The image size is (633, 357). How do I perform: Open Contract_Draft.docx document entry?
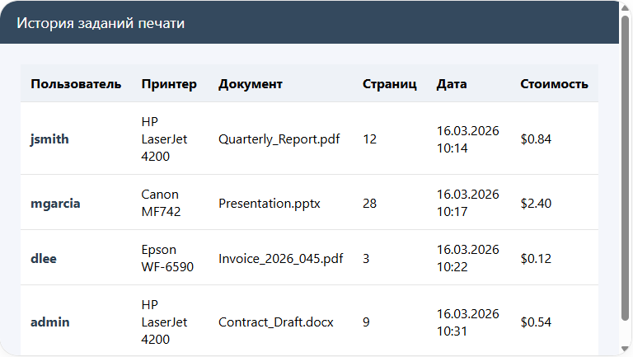click(x=276, y=322)
